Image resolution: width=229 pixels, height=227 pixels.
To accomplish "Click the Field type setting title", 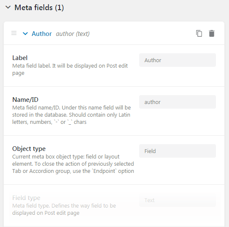I will click(26, 198).
